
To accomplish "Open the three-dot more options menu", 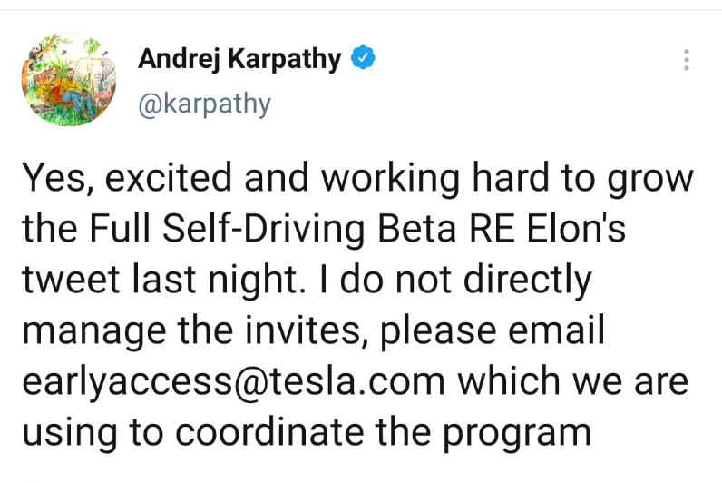I will tap(687, 61).
